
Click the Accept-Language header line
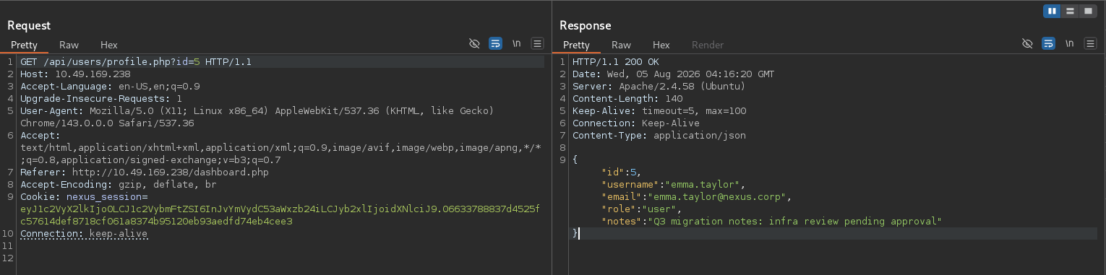pos(110,86)
